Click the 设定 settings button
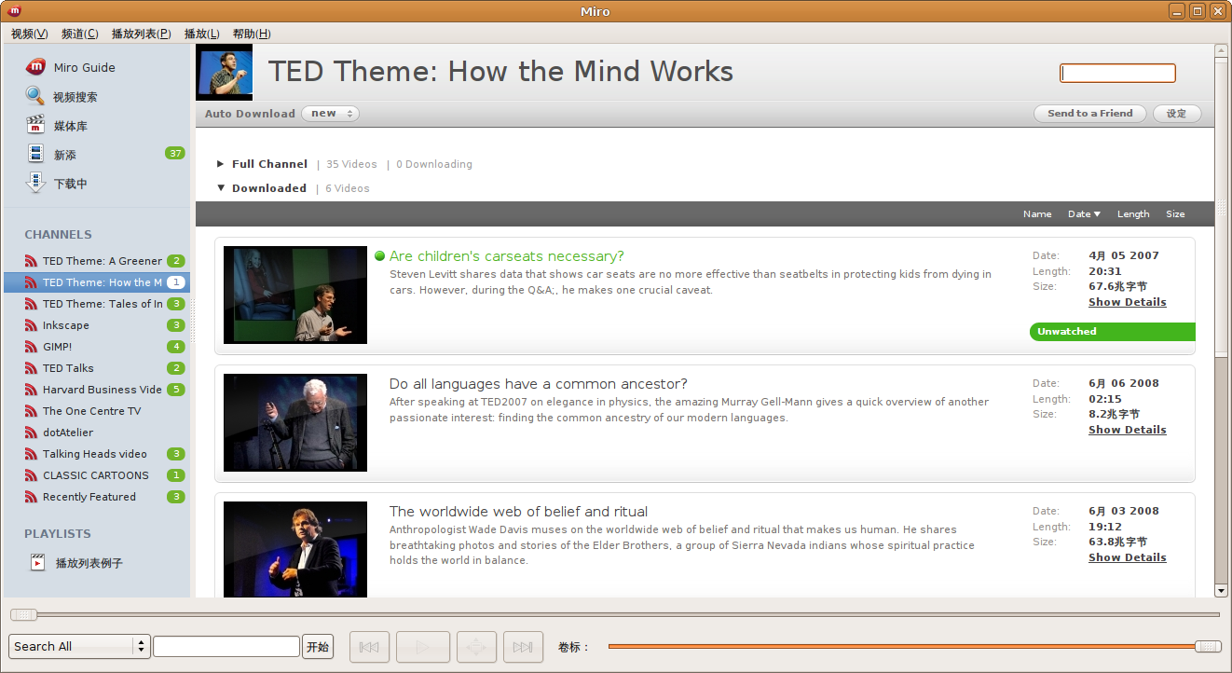This screenshot has width=1232, height=673. point(1177,114)
